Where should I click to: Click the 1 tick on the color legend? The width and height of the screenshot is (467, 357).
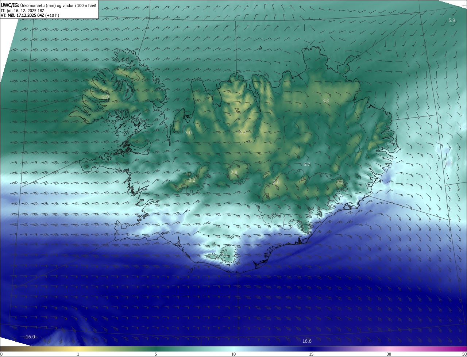(x=78, y=354)
